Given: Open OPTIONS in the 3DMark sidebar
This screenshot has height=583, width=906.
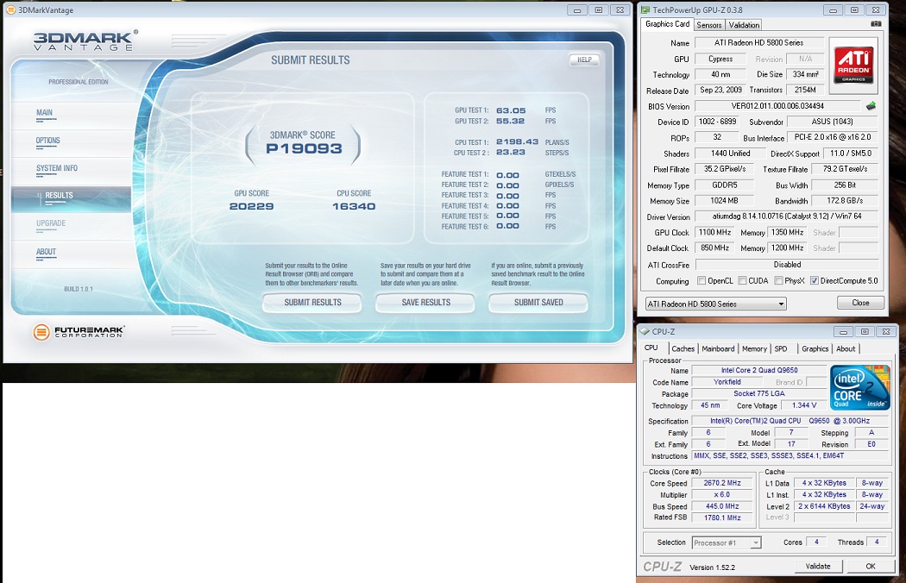Looking at the screenshot, I should 72,141.
